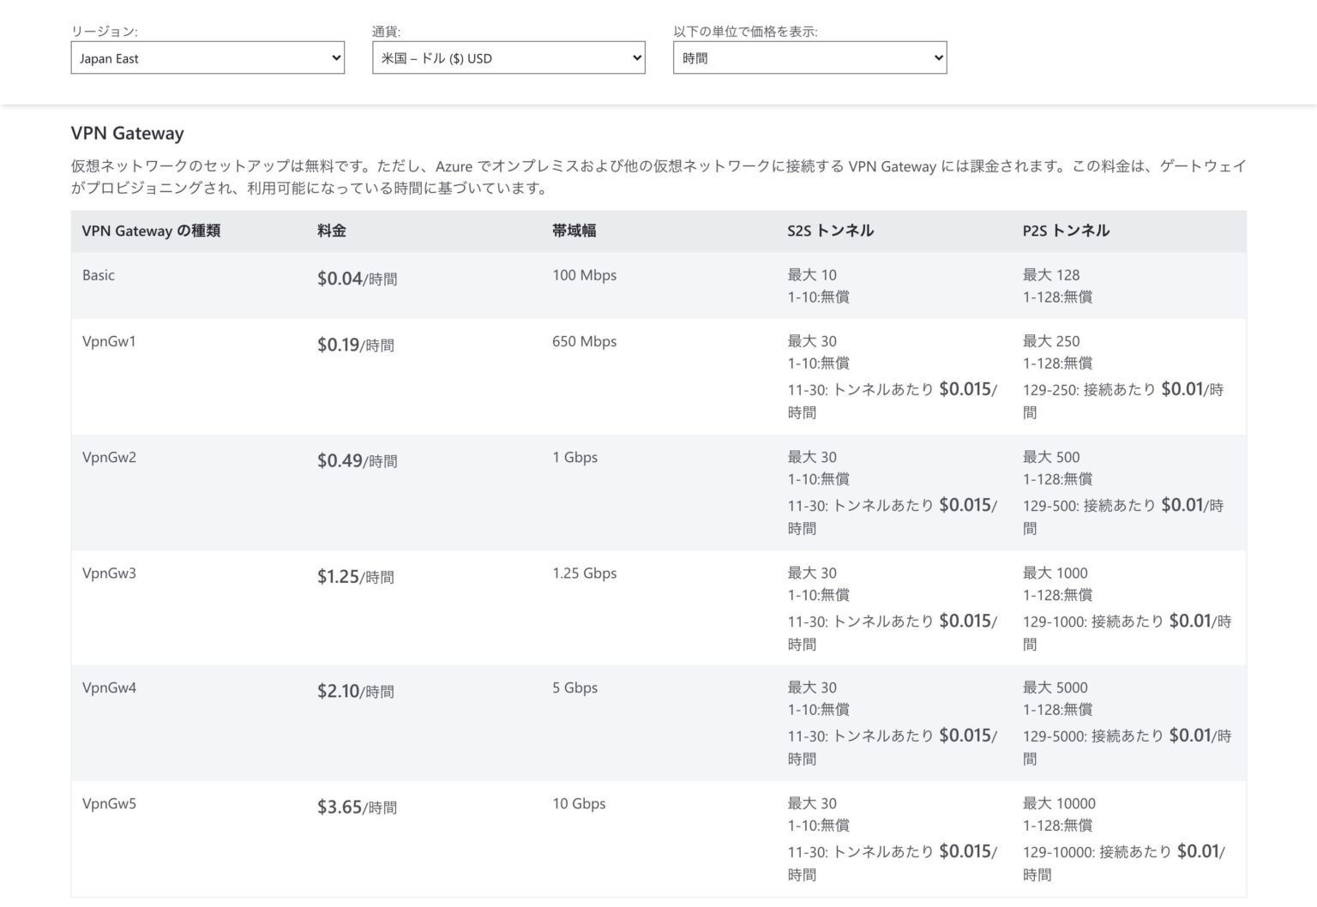Click the 料金 column header
The height and width of the screenshot is (907, 1317).
[329, 231]
